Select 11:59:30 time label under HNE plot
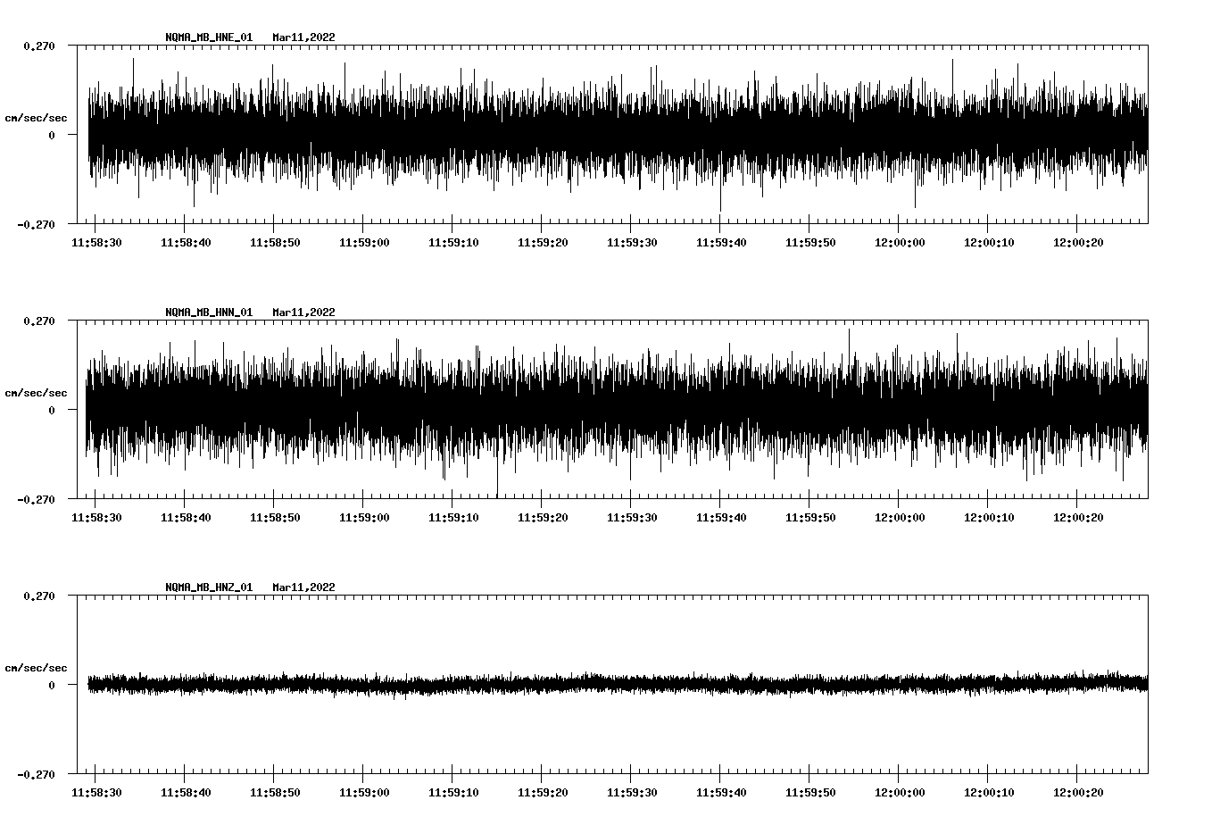1212x825 pixels. tap(632, 243)
